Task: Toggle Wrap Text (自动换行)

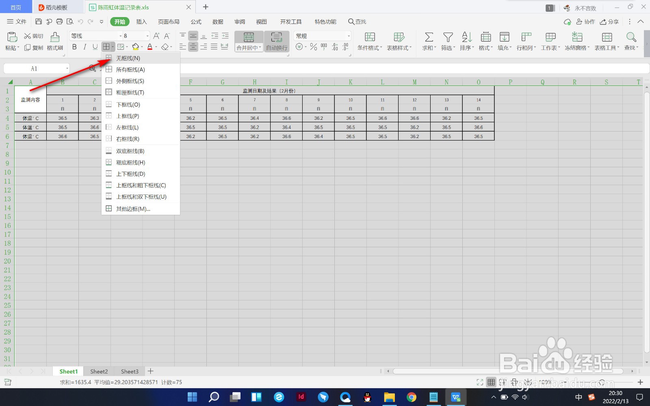Action: point(277,42)
